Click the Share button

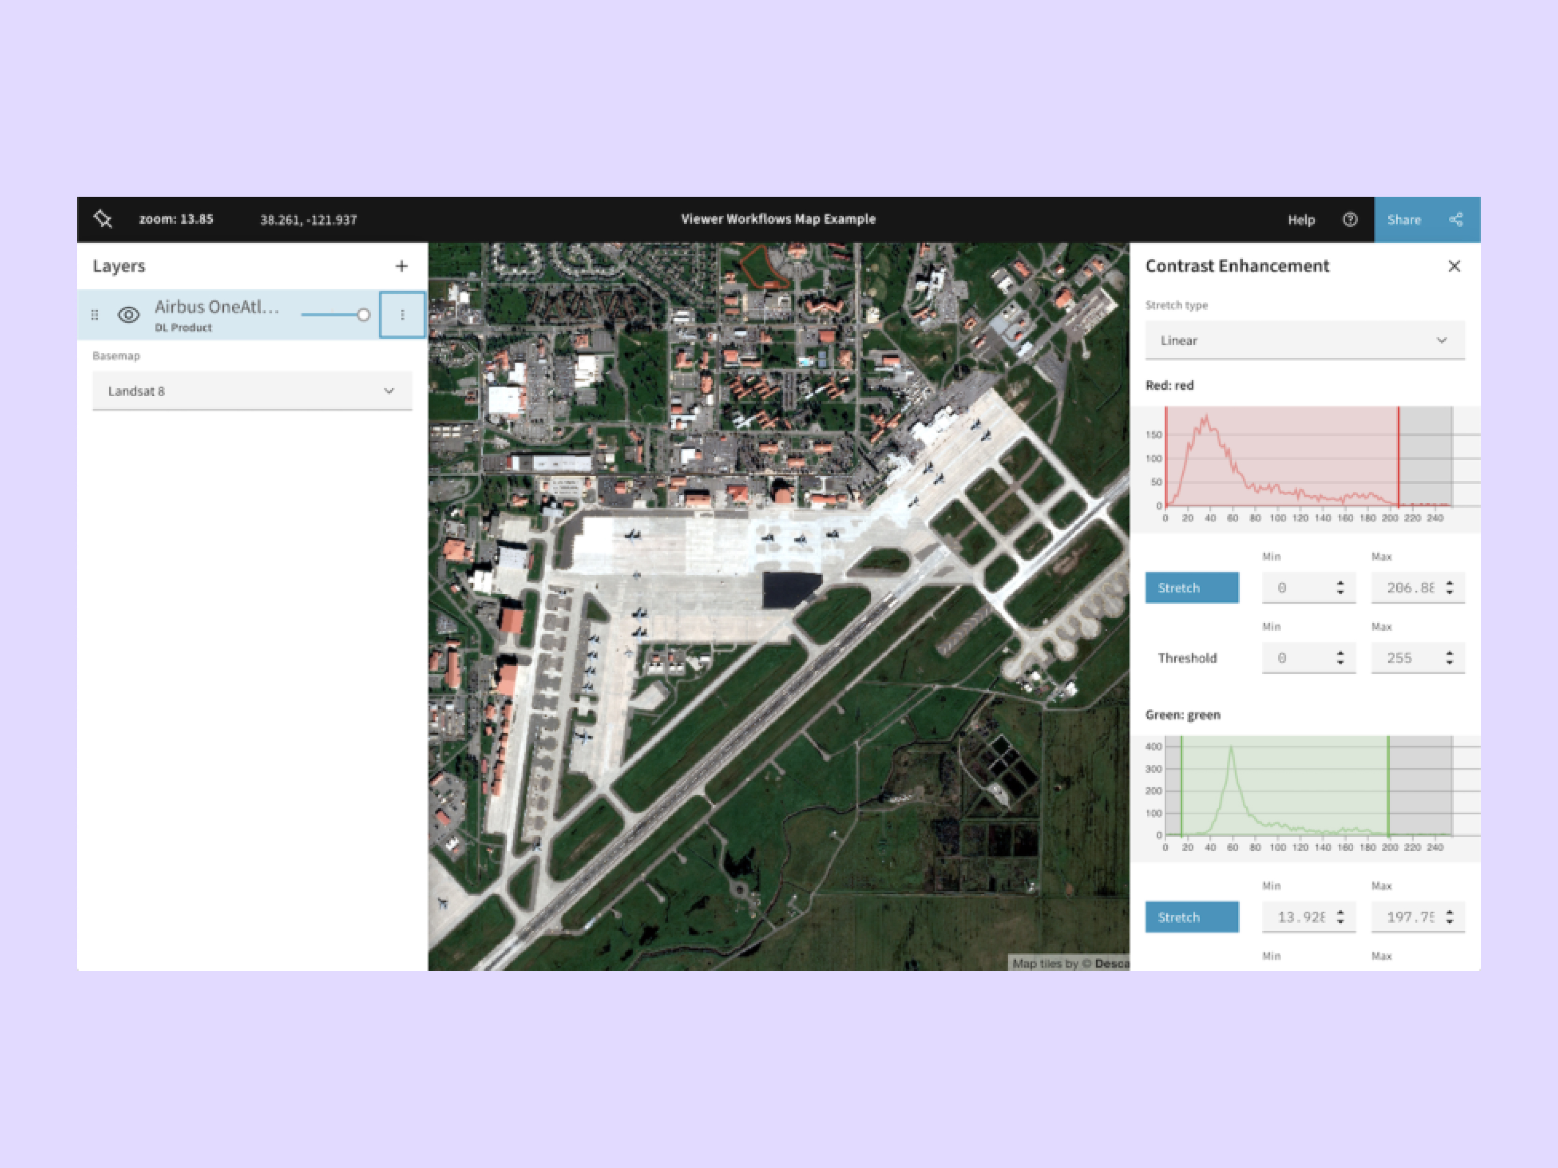[x=1405, y=219]
